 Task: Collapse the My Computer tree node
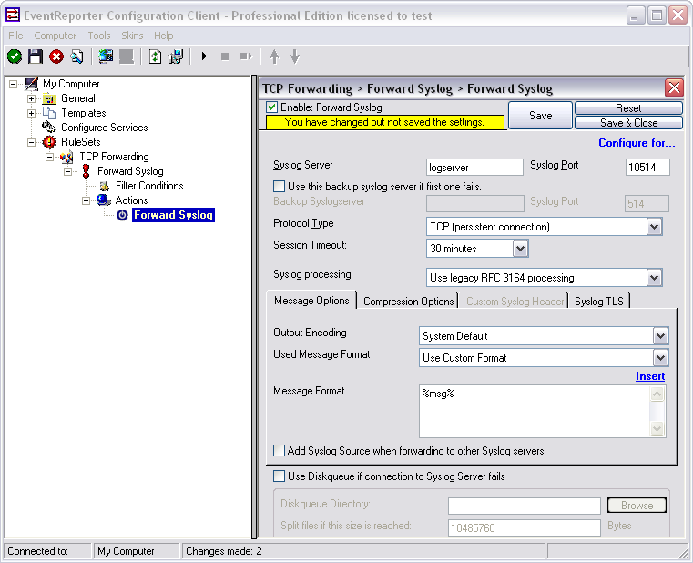14,84
